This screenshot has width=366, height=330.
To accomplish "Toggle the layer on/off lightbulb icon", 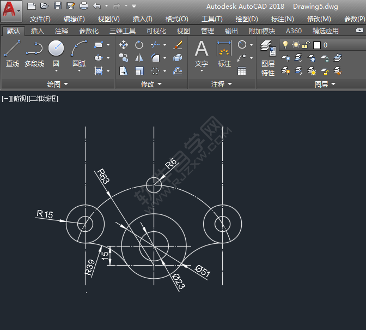I will (285, 45).
